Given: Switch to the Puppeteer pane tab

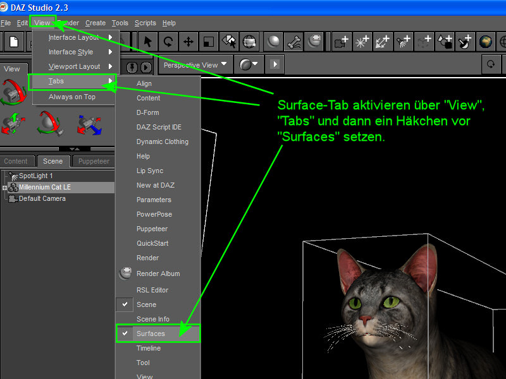Looking at the screenshot, I should 94,161.
